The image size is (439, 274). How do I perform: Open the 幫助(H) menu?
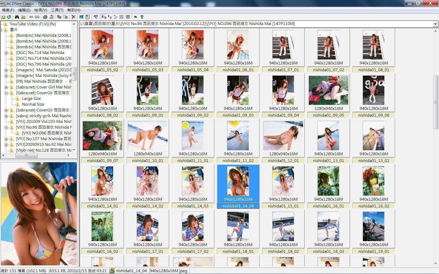coord(74,10)
